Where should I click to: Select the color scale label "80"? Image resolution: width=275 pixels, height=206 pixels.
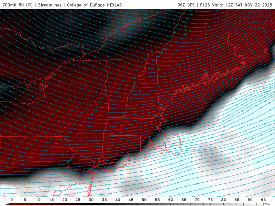pos(223,200)
